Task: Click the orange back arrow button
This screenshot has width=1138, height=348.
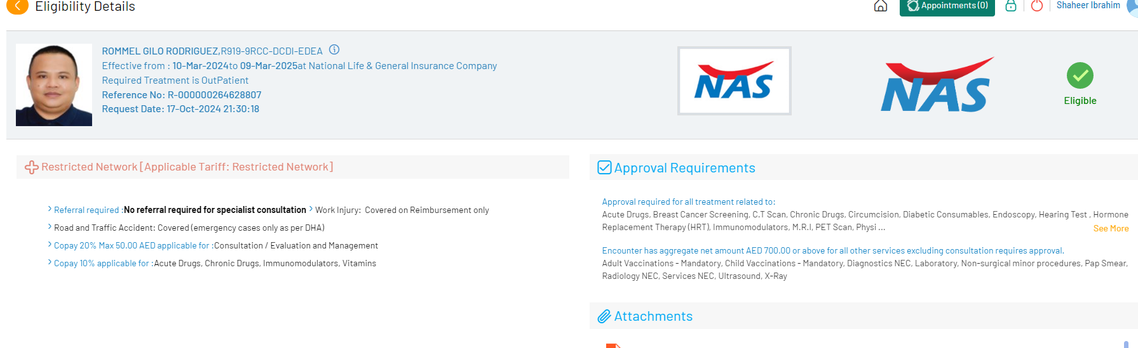Action: point(17,6)
